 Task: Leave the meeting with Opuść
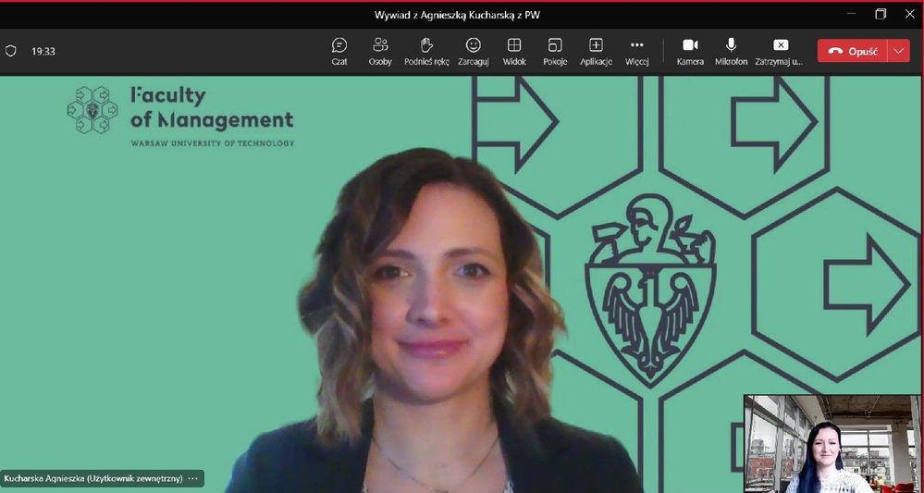click(x=852, y=51)
